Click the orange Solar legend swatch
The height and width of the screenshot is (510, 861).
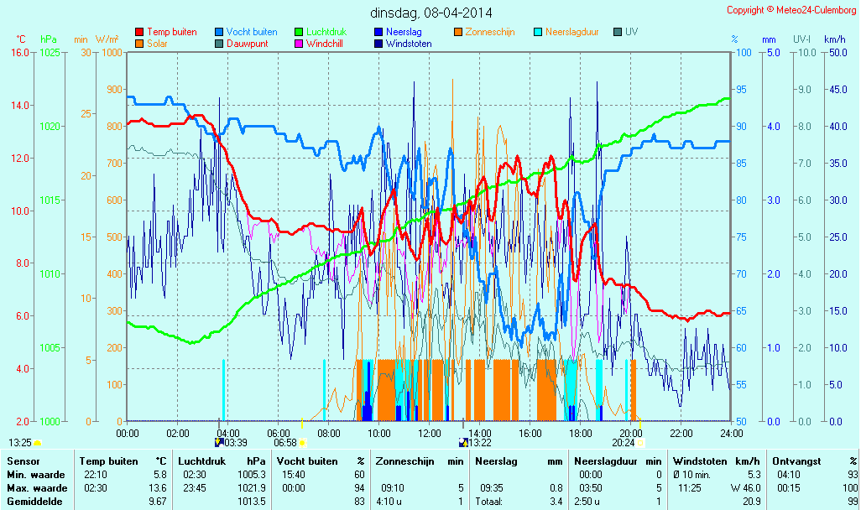point(139,44)
